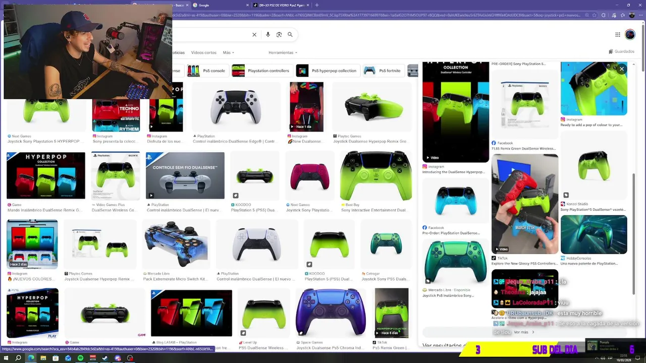Open the Techno Red Rhythm controller image
Screen dimensions: 646x363
point(116,115)
